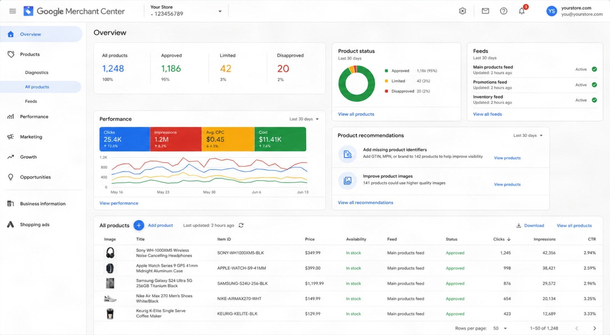
Task: Click the Opportunities lightbulb icon
Action: (11, 177)
